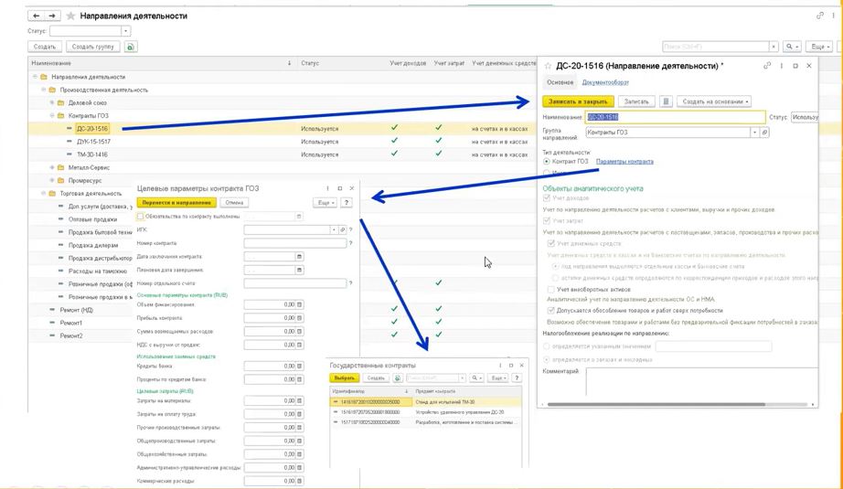
Task: Open the Параметры контракта link
Action: click(624, 162)
